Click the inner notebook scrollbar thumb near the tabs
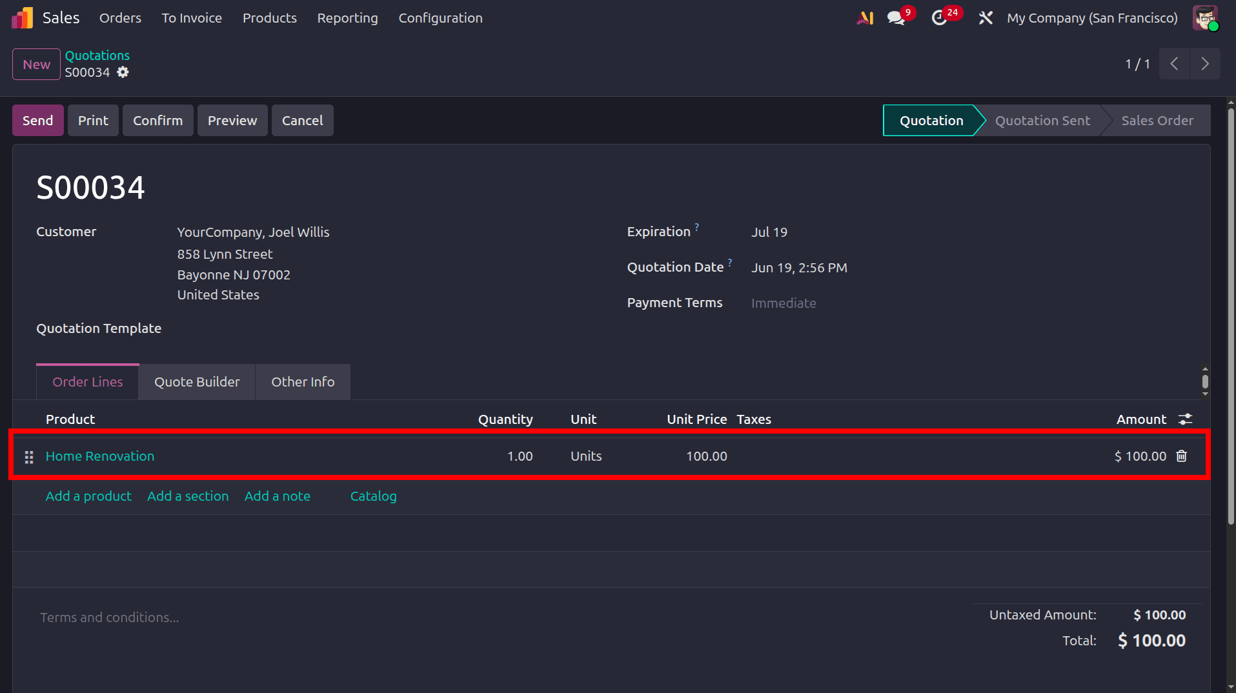 click(x=1205, y=381)
